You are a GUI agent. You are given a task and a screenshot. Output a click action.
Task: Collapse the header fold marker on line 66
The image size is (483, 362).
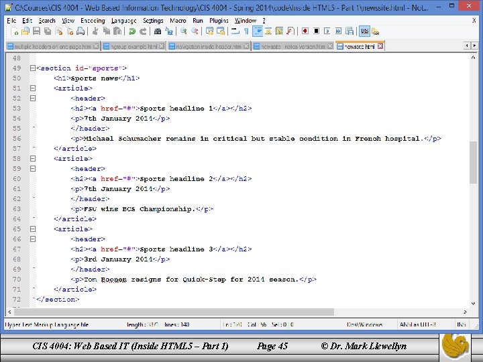(33, 239)
